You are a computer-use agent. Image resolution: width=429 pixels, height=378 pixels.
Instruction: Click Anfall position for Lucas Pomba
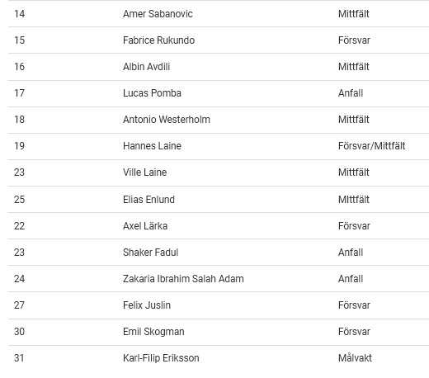[x=351, y=93]
